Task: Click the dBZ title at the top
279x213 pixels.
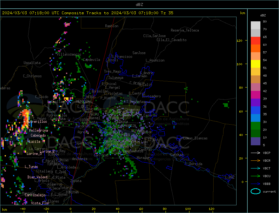Action: [x=139, y=5]
